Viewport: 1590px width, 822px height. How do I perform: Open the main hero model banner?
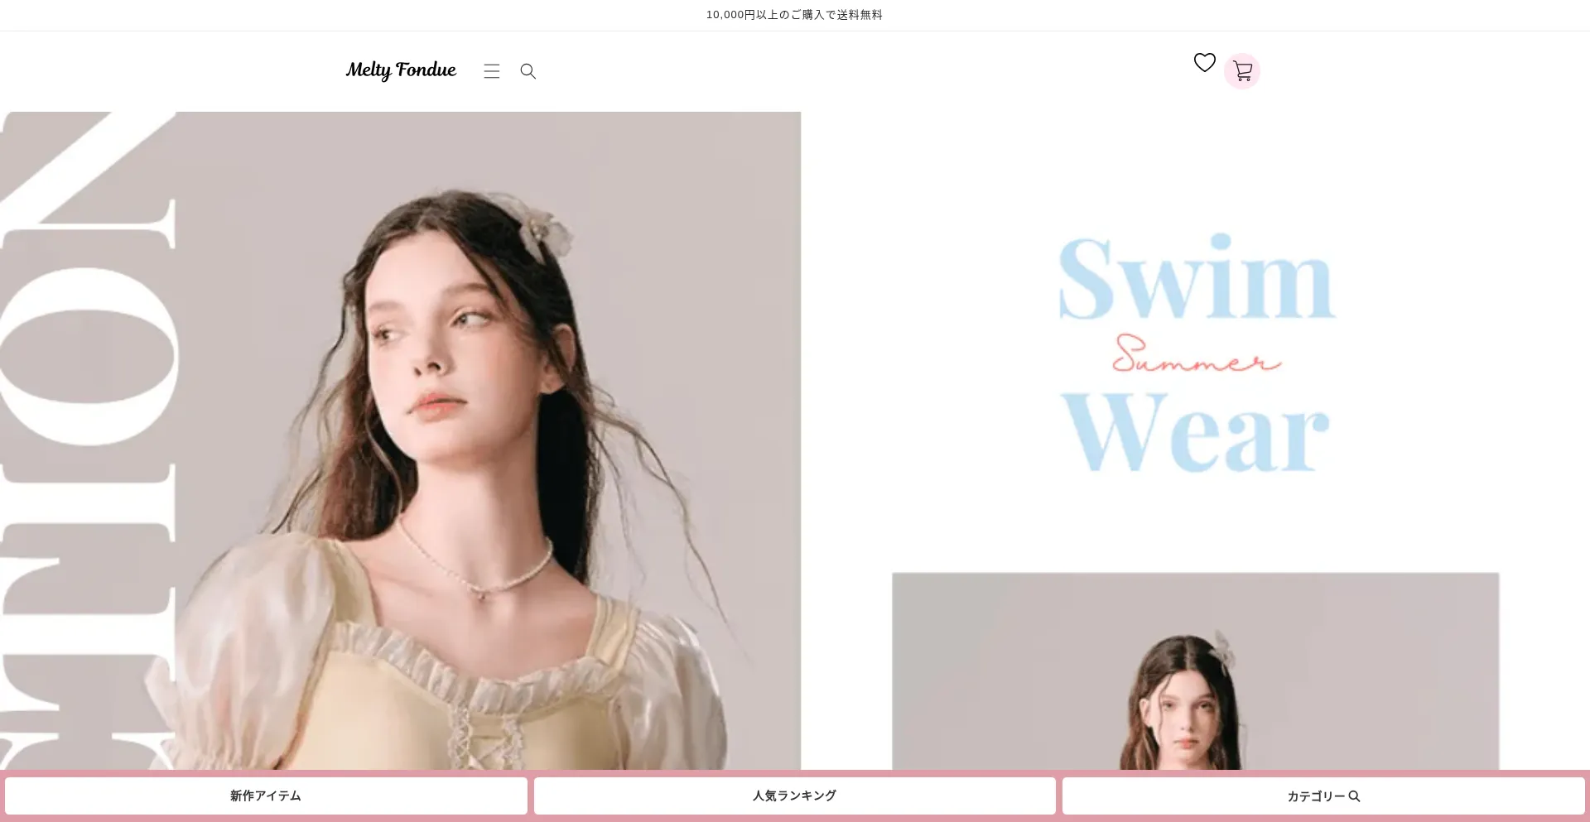tap(401, 440)
